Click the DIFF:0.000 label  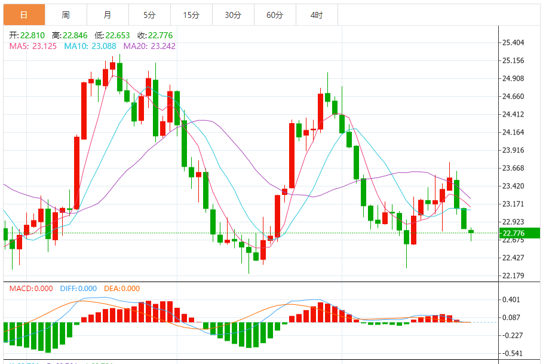[x=78, y=289]
